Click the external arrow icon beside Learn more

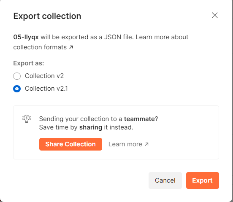pyautogui.click(x=146, y=144)
